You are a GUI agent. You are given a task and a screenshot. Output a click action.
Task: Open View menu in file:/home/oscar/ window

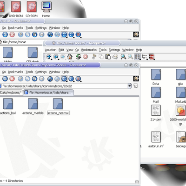click(70, 50)
